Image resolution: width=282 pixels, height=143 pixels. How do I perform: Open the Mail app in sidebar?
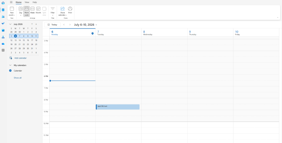(3, 3)
